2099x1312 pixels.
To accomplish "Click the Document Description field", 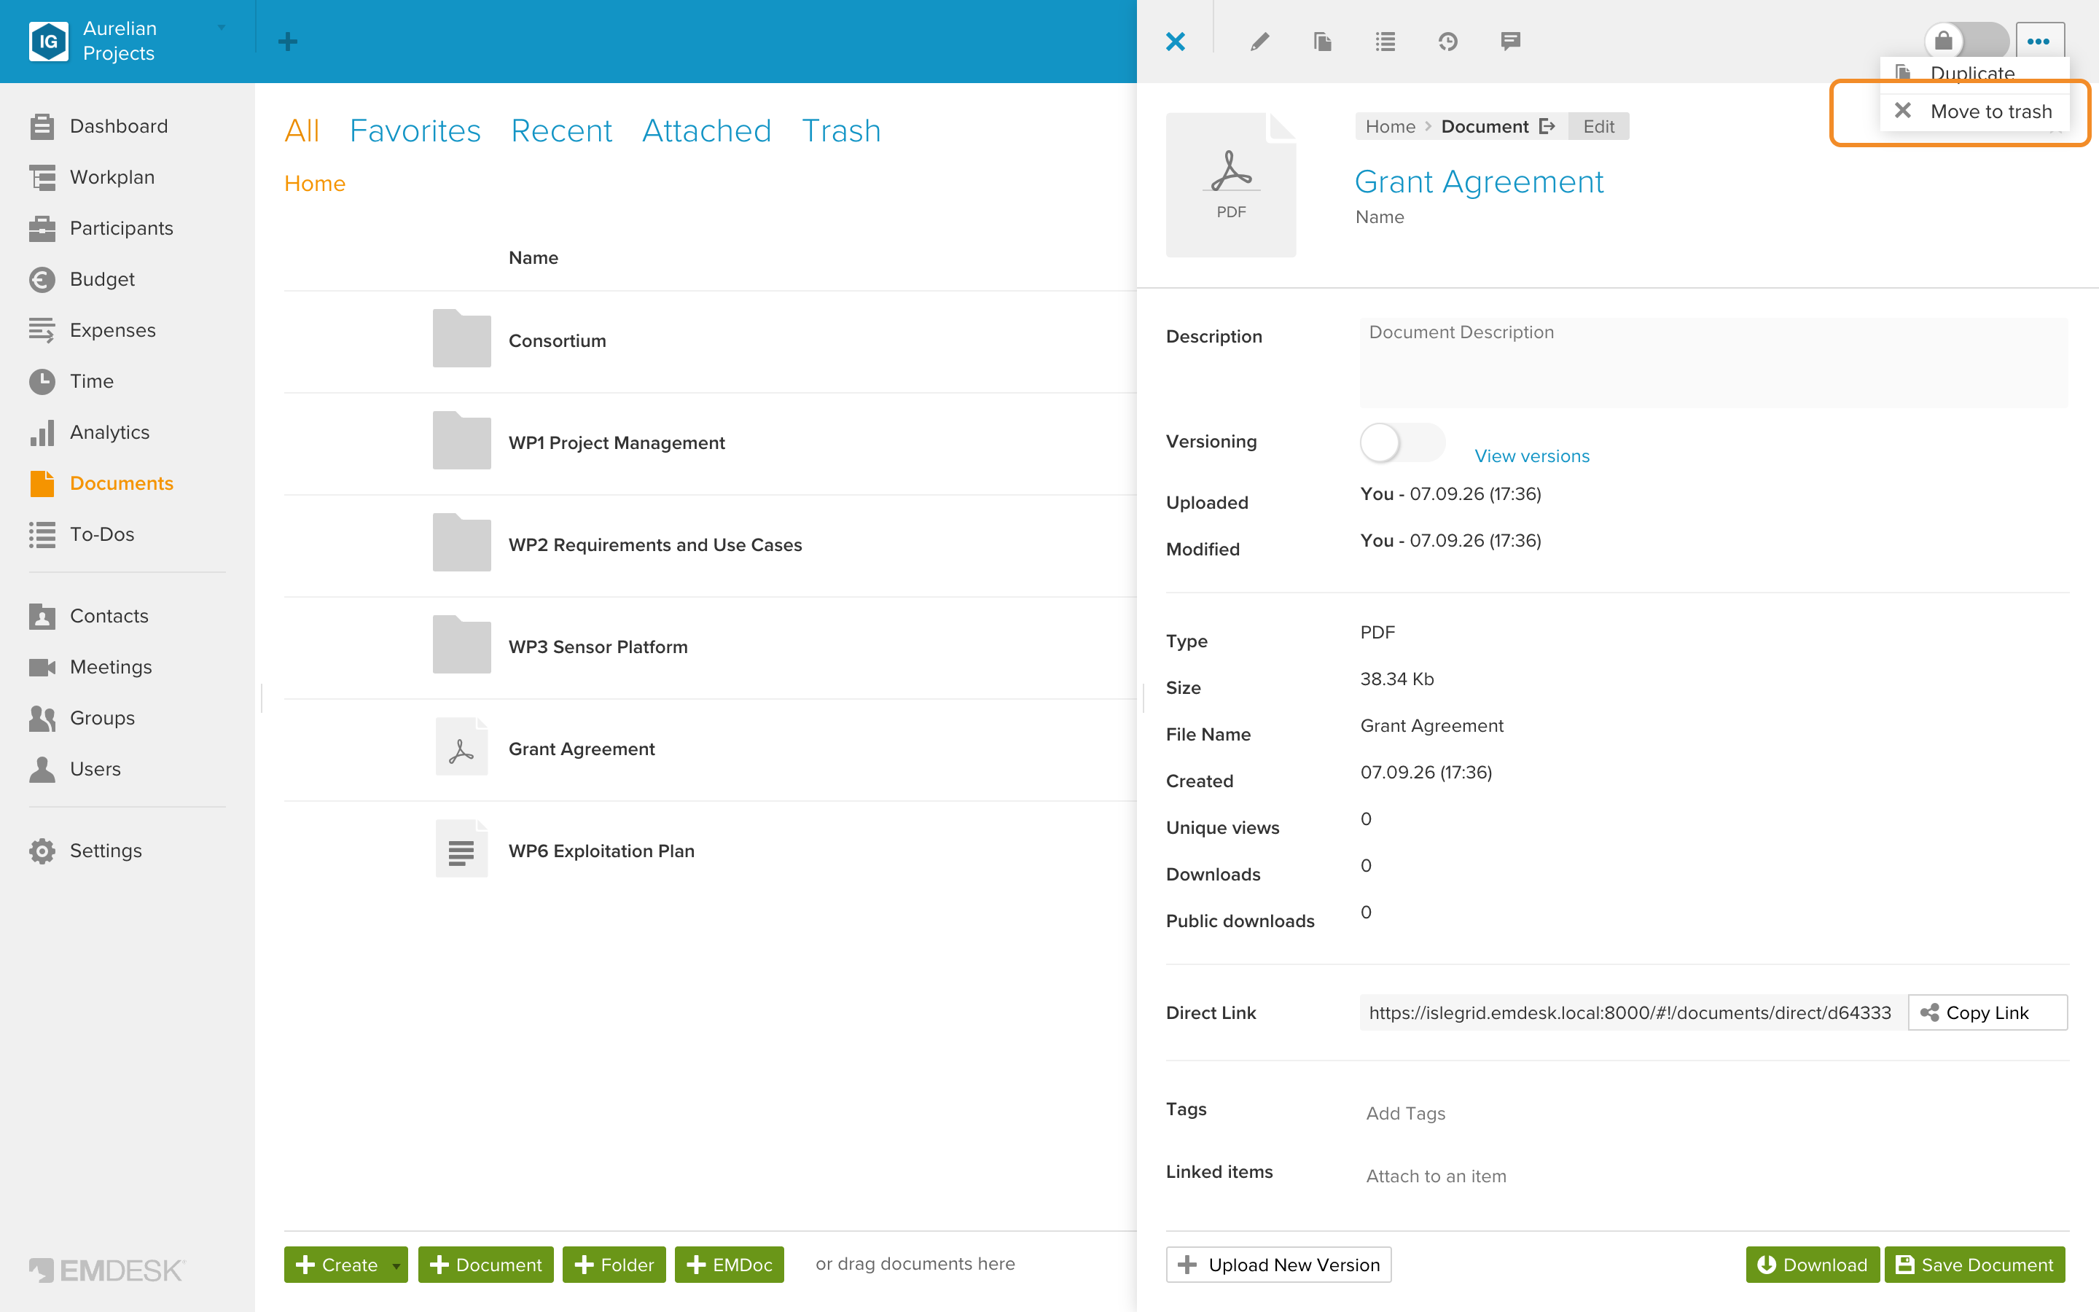I will coord(1713,362).
